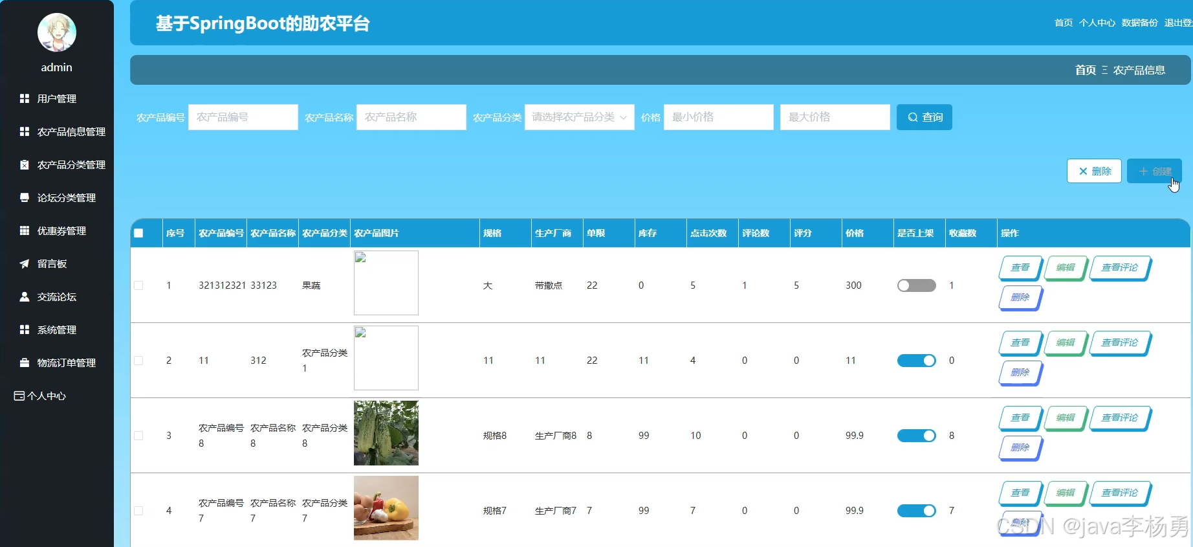Viewport: 1193px width, 547px height.
Task: Click the broken image in row 2
Action: point(386,358)
